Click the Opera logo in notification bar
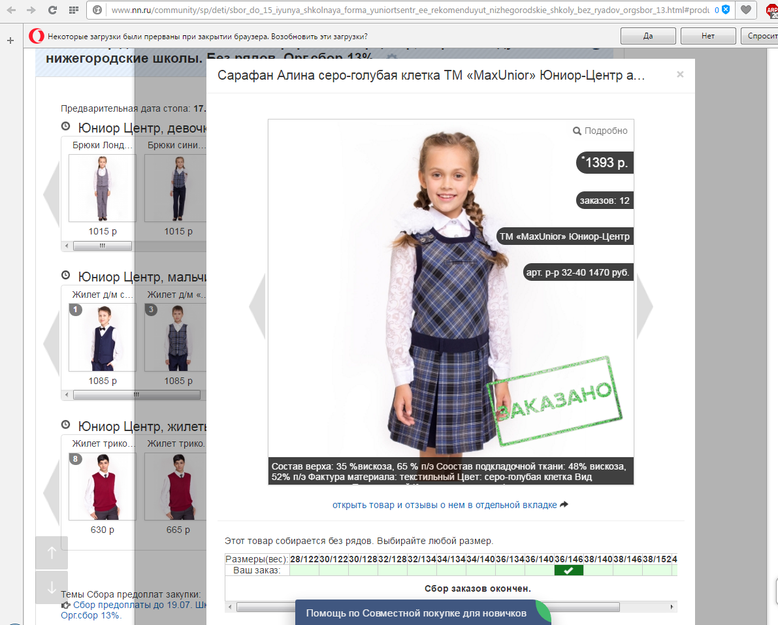The width and height of the screenshot is (778, 625). tap(36, 36)
